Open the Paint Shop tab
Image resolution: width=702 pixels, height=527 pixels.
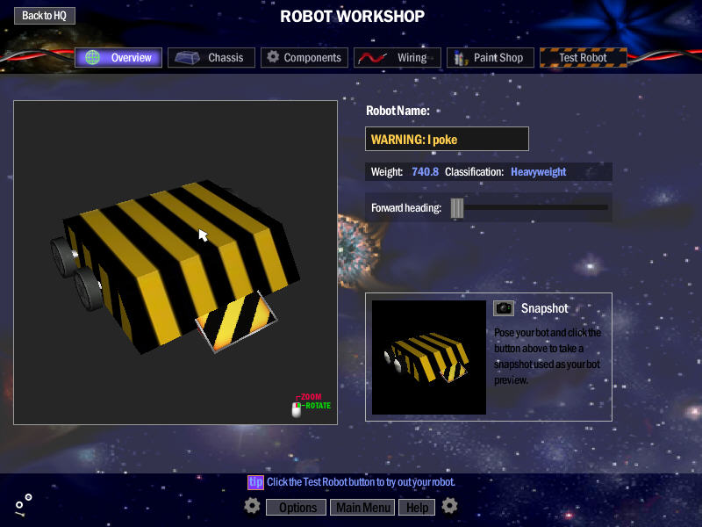click(x=491, y=57)
